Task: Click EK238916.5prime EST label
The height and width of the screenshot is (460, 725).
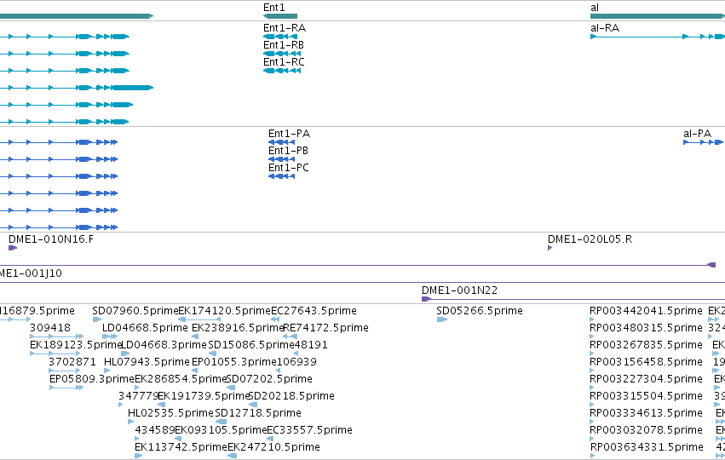Action: click(238, 328)
